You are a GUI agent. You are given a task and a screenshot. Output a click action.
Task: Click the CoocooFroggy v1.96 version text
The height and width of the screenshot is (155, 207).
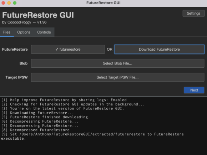coord(24,22)
